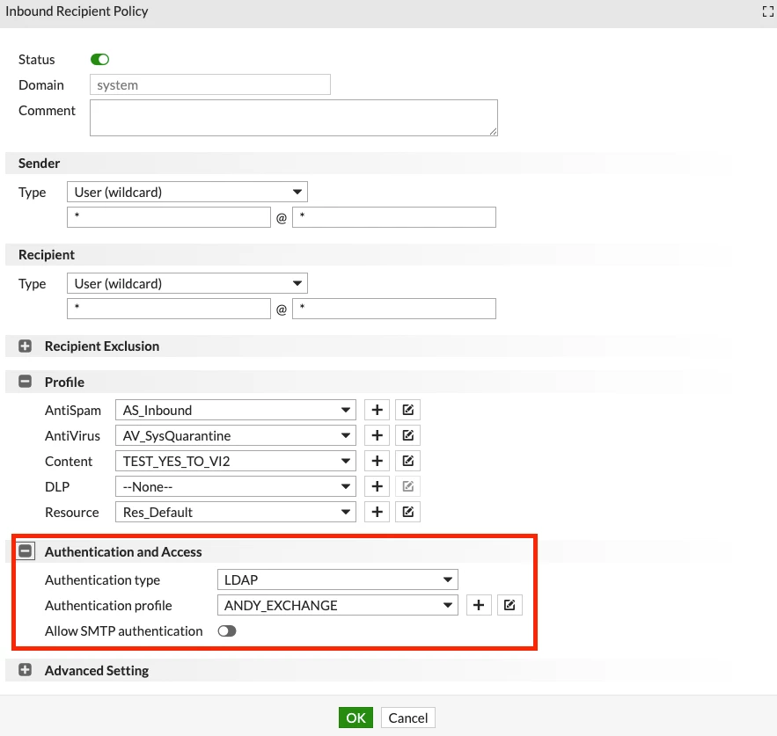Edit the AS_Inbound AntiSpam profile
The image size is (777, 736).
407,410
